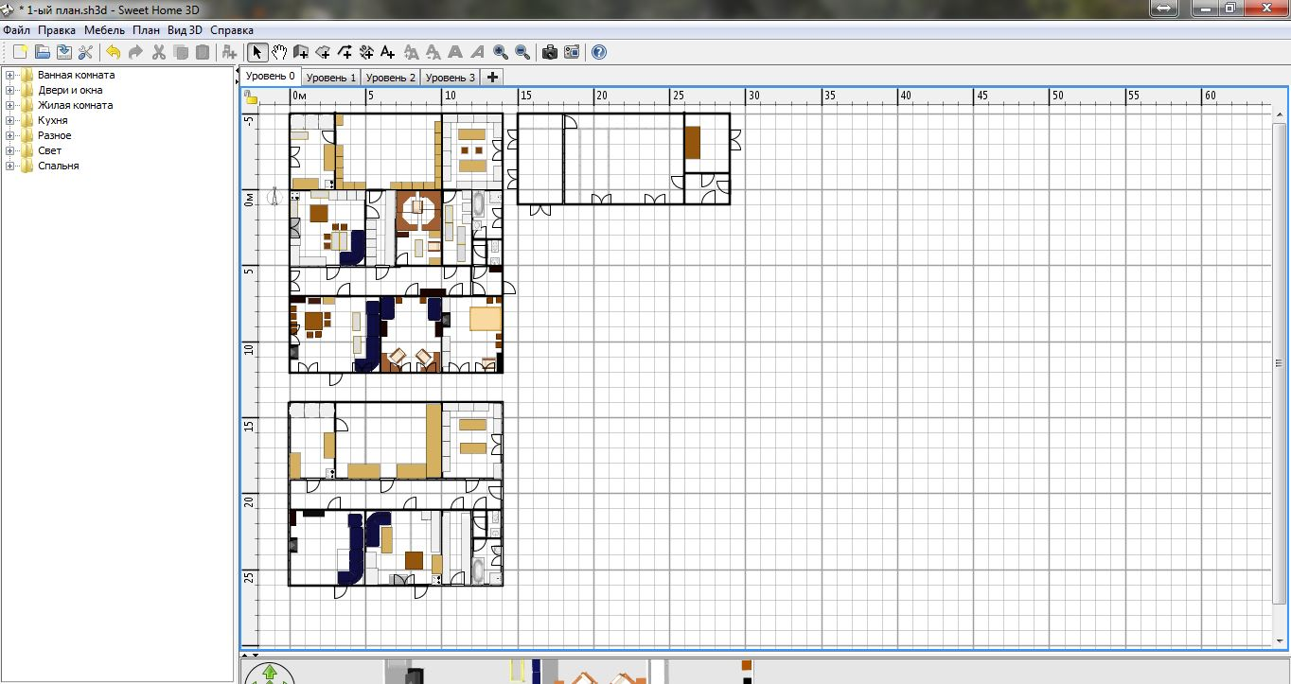This screenshot has width=1291, height=684.
Task: Open the preferences tools icon
Action: [85, 52]
